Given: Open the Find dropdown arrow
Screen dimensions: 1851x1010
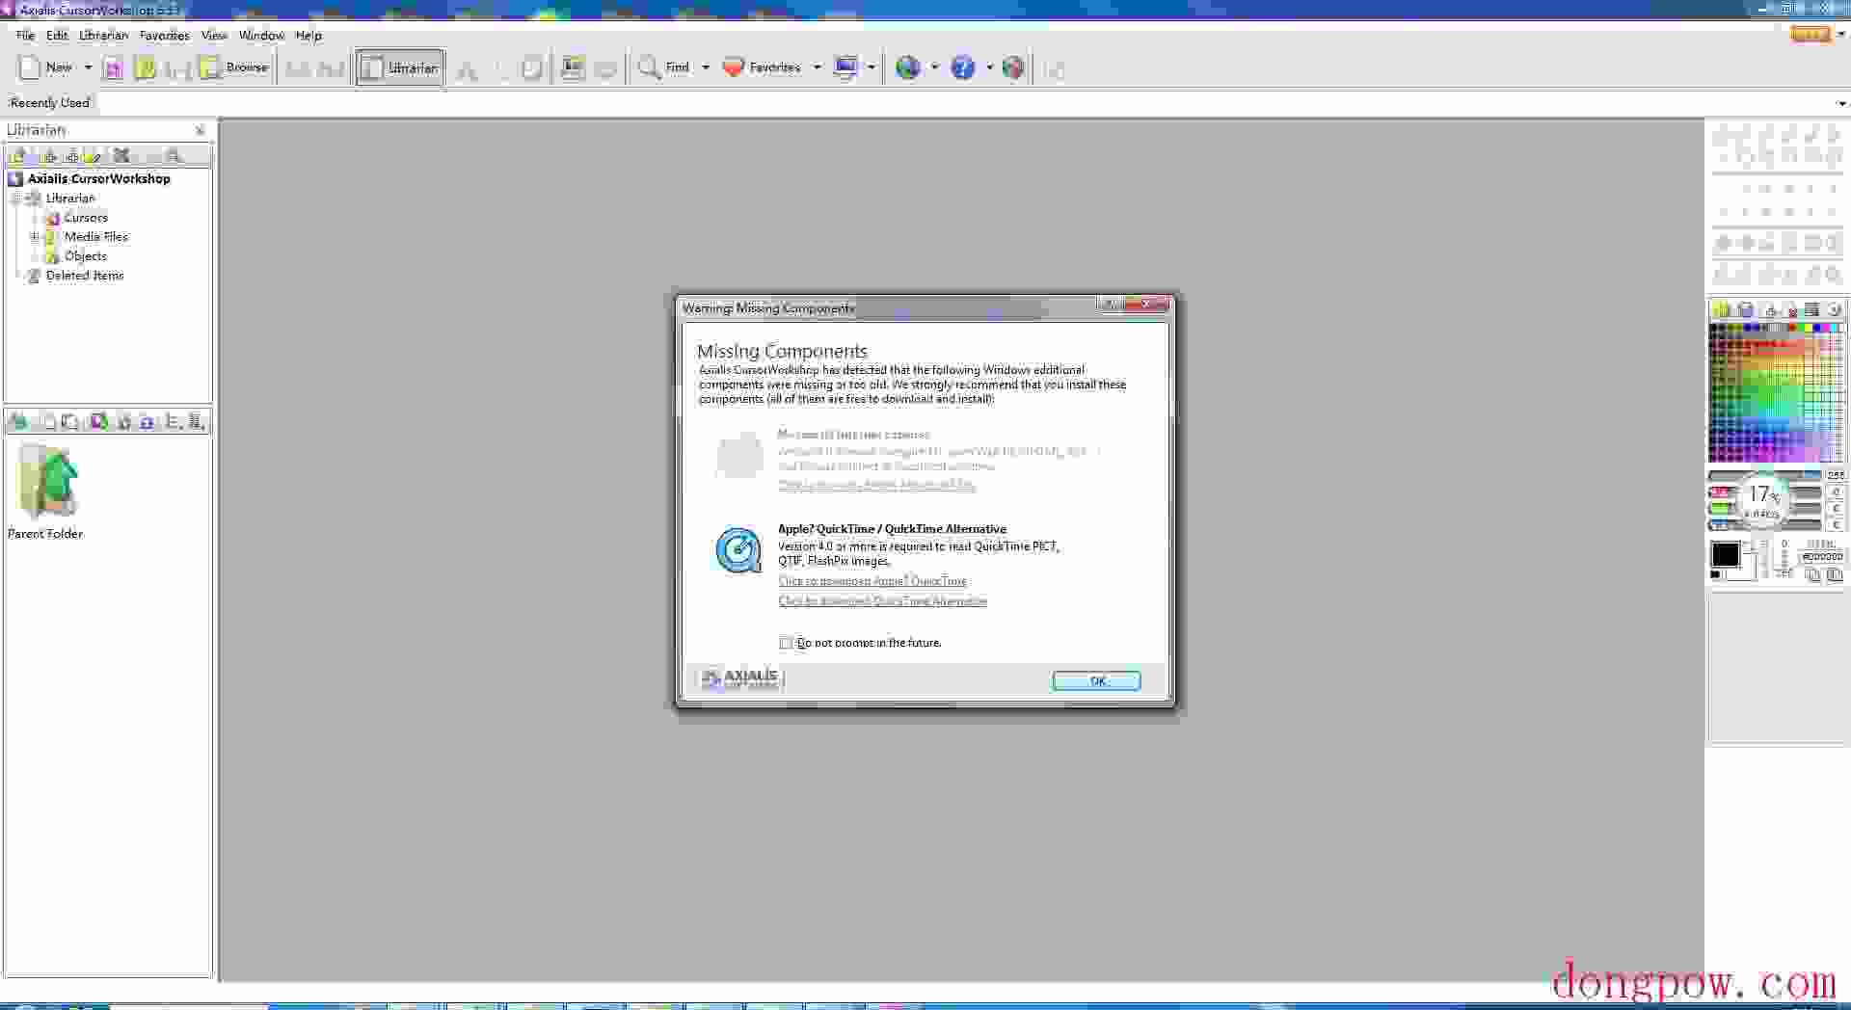Looking at the screenshot, I should [706, 67].
